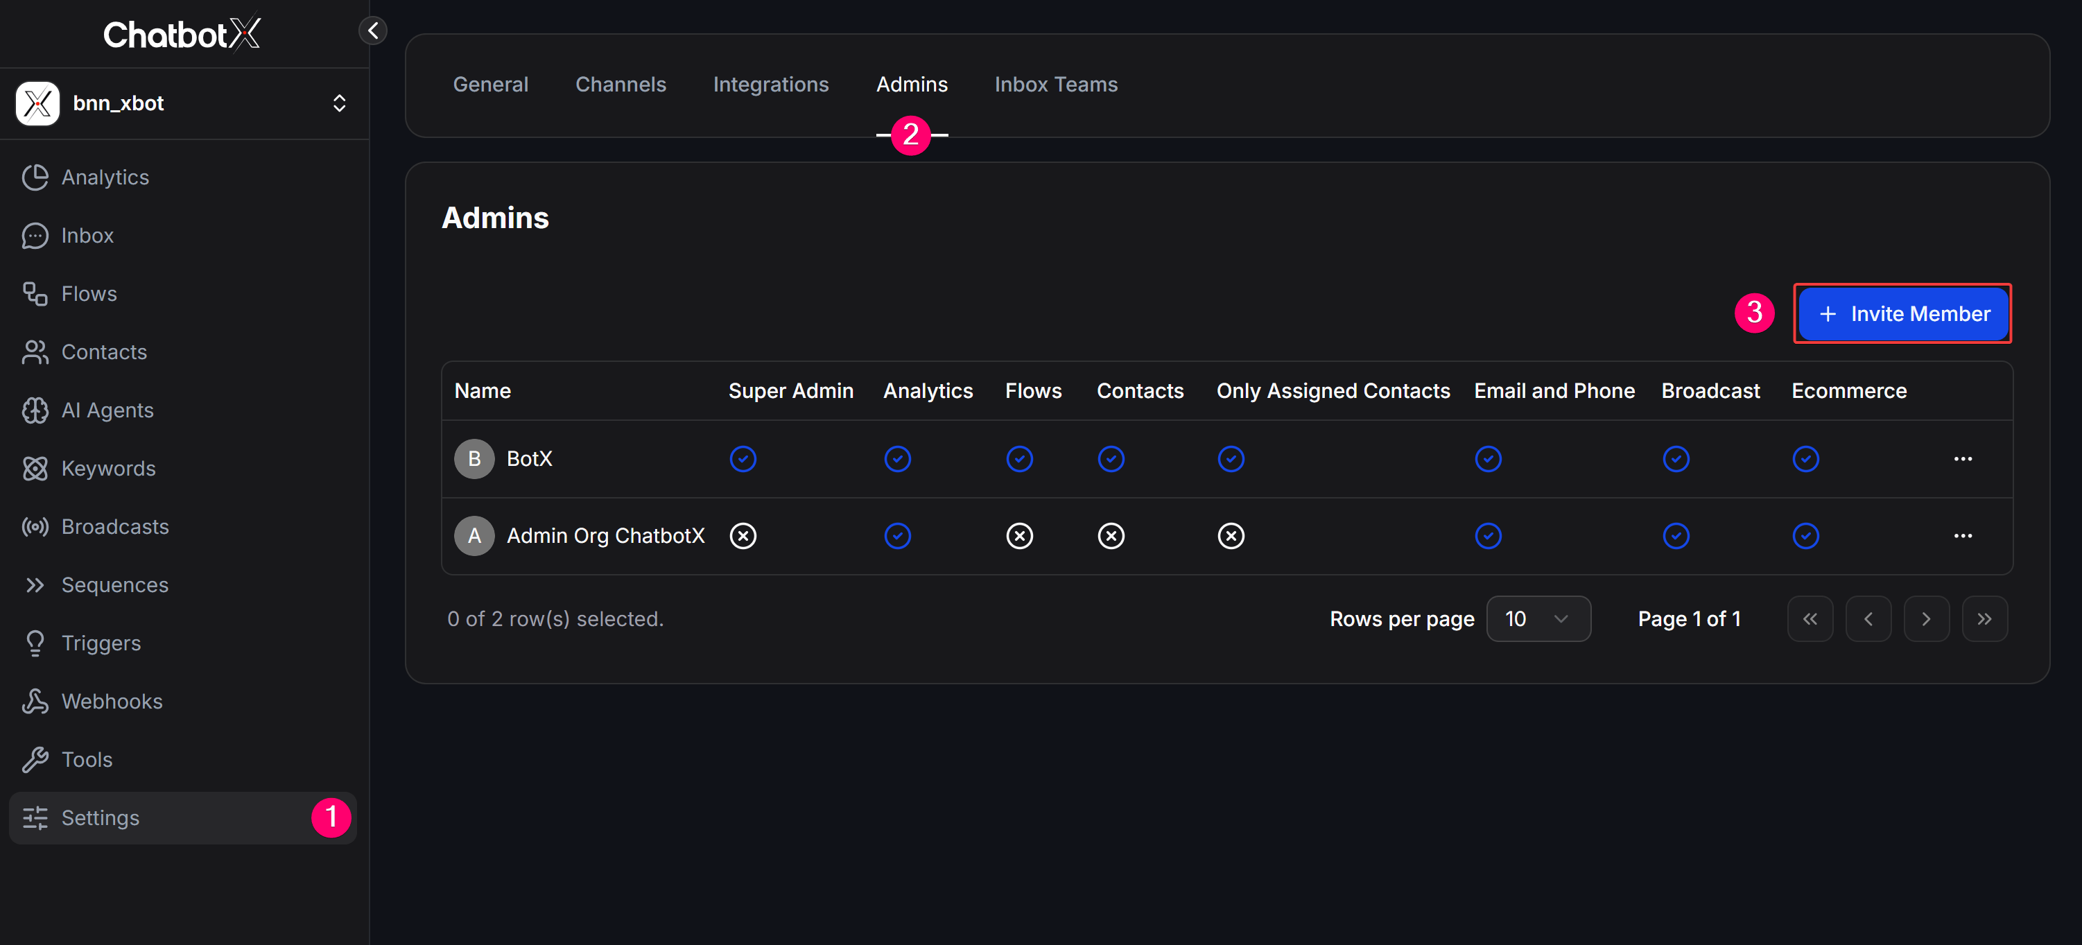Toggle Broadcast permission for BotX
Viewport: 2082px width, 945px height.
coord(1676,459)
